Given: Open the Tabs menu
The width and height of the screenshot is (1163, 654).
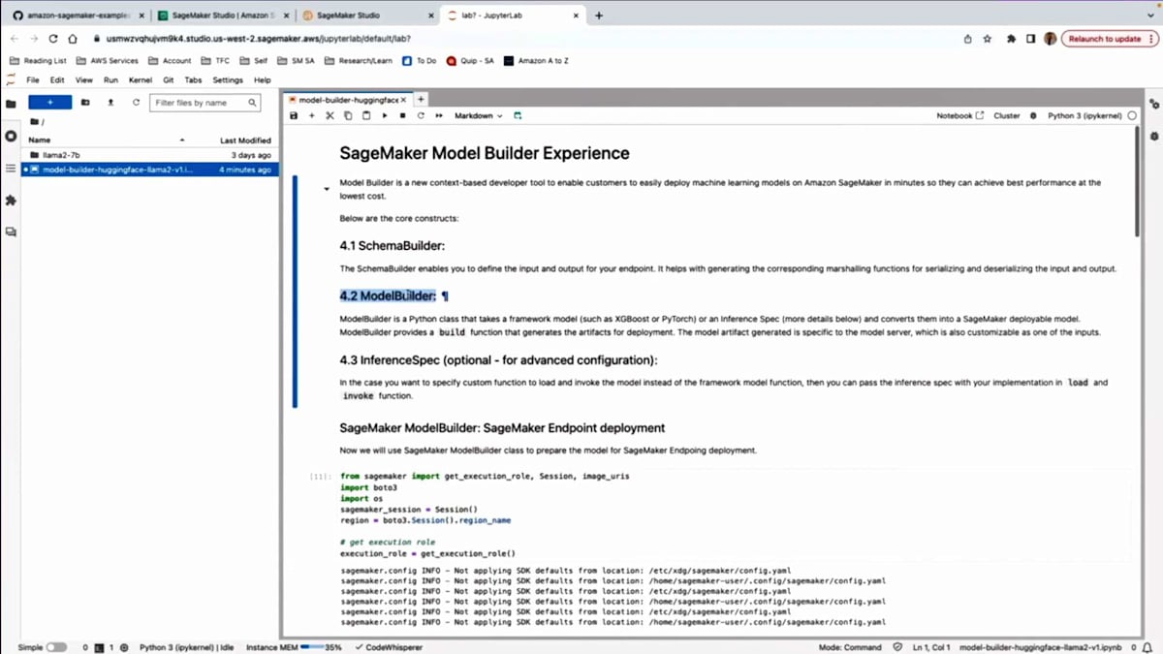Looking at the screenshot, I should coord(193,80).
